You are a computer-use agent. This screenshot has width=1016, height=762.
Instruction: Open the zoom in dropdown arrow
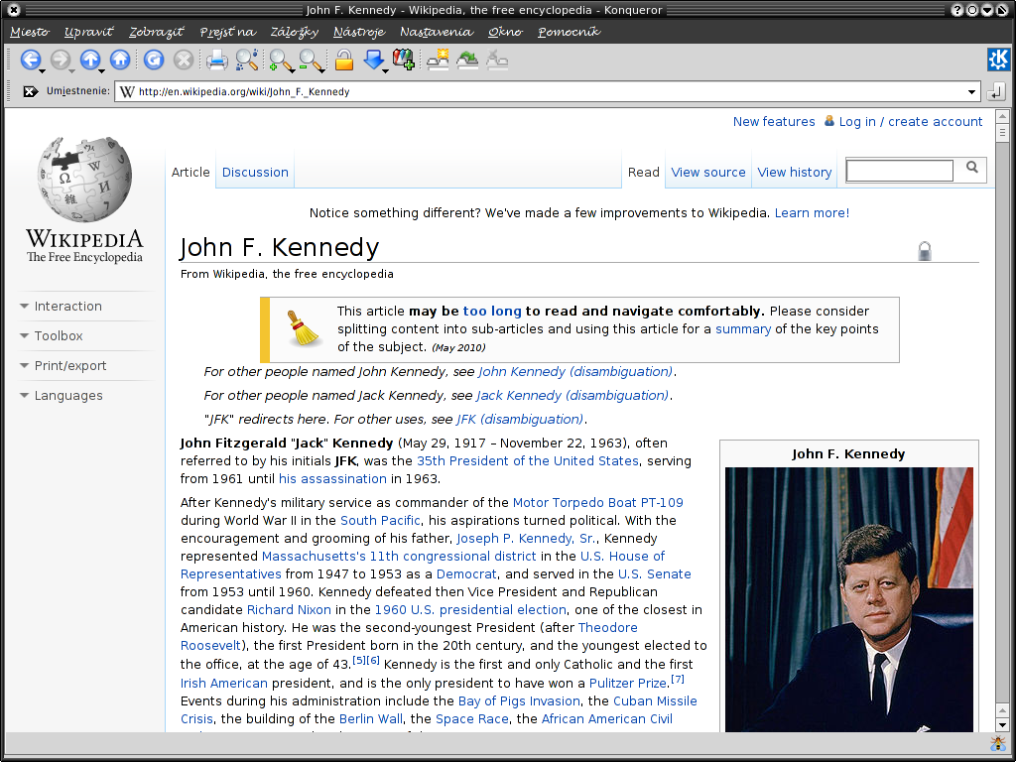293,70
